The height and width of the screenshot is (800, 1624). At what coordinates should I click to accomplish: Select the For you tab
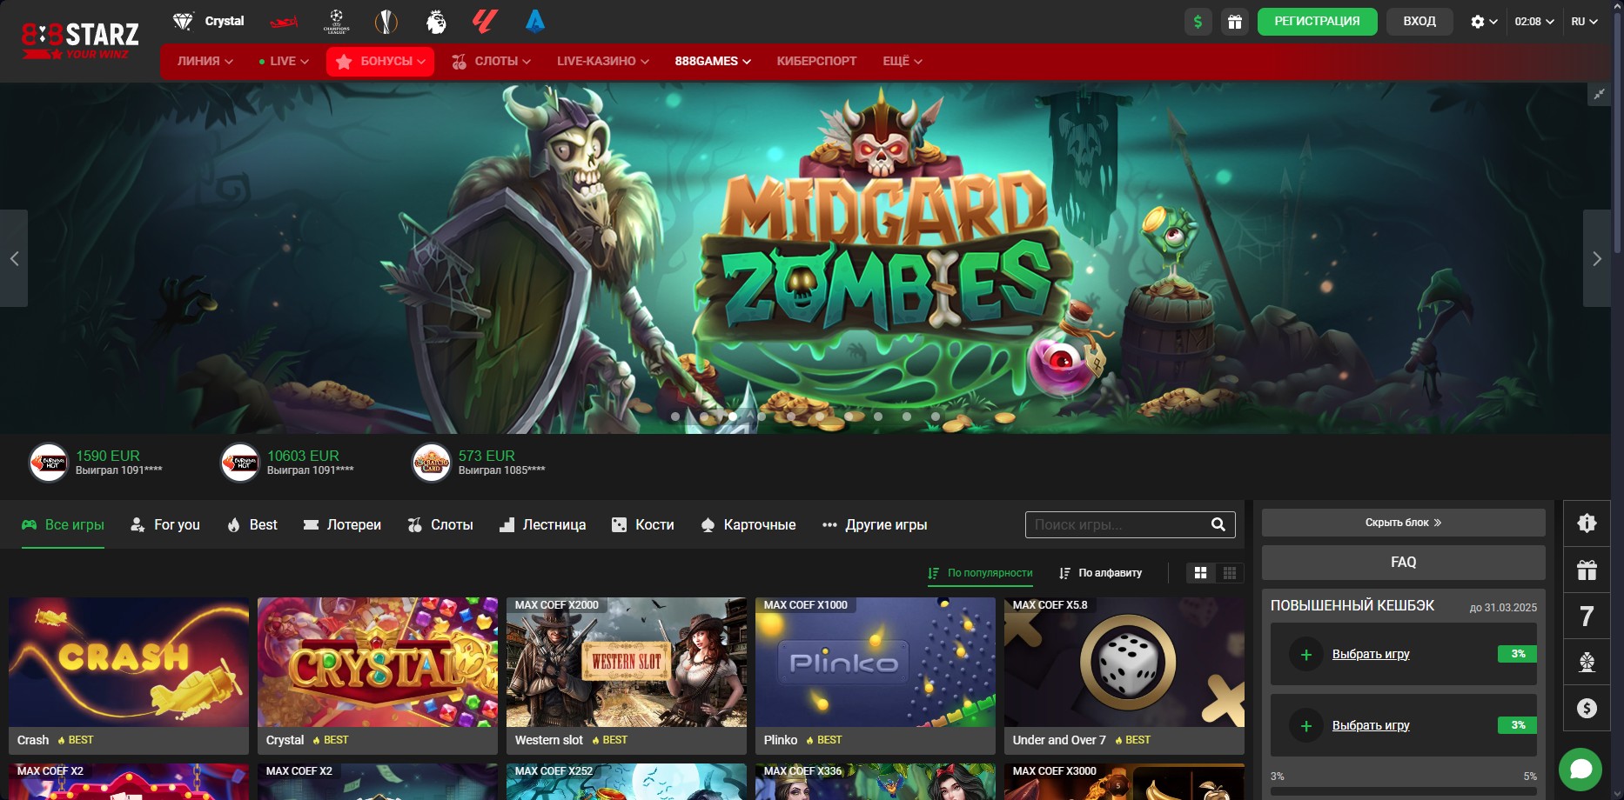(x=164, y=524)
